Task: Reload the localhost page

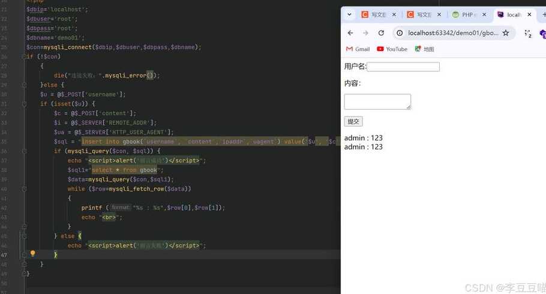Action: pos(381,33)
